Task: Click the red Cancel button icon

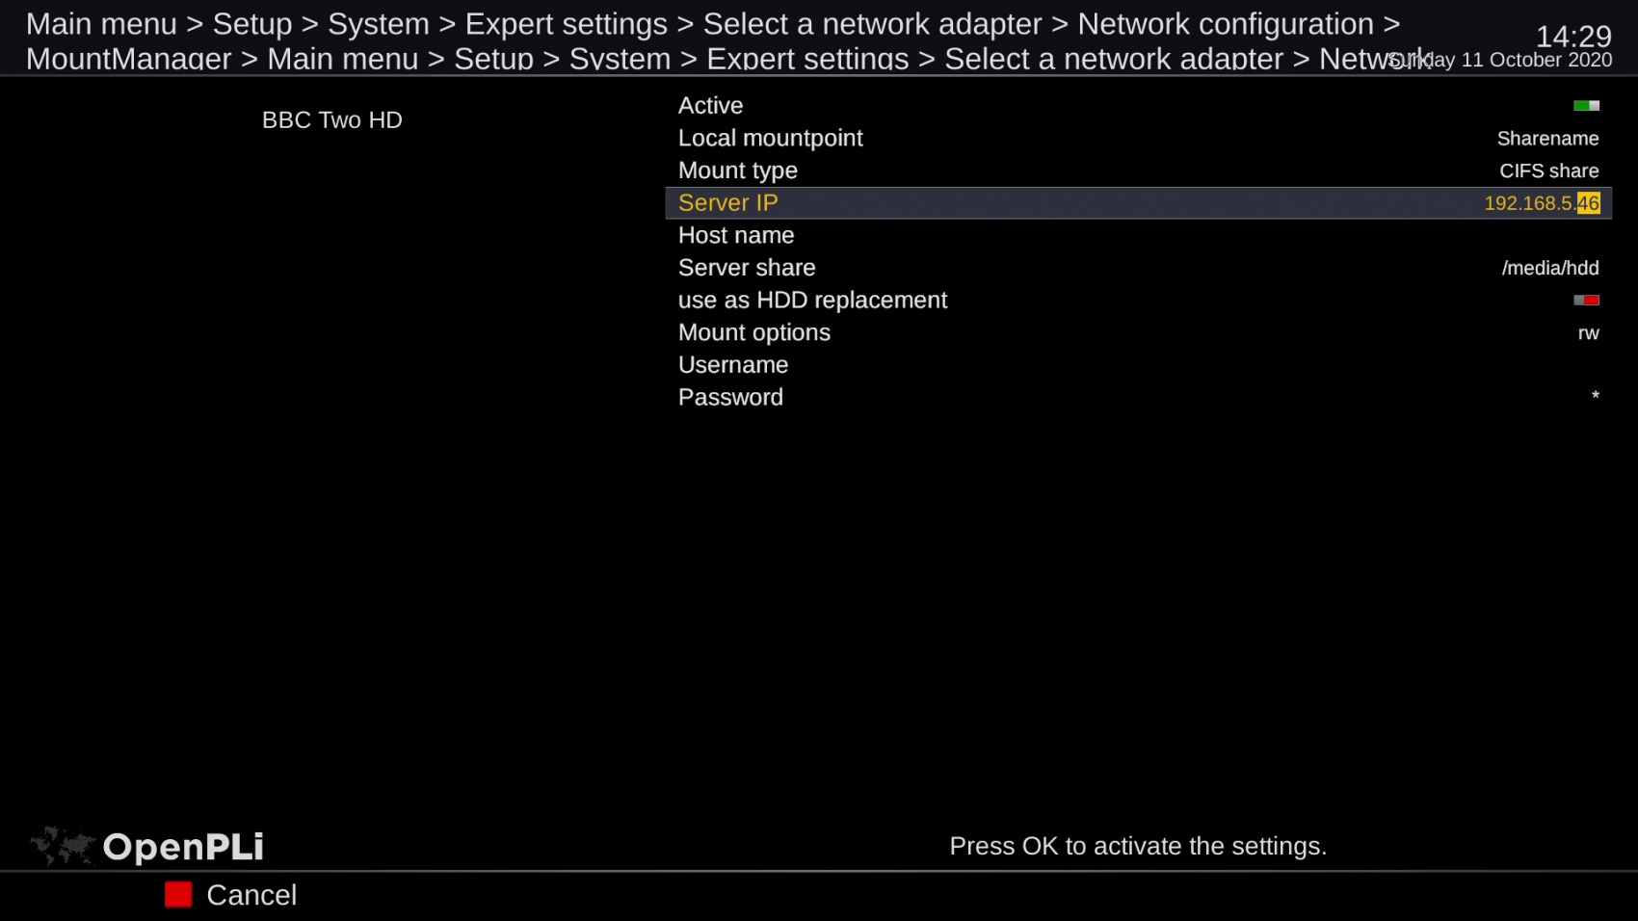Action: [178, 895]
